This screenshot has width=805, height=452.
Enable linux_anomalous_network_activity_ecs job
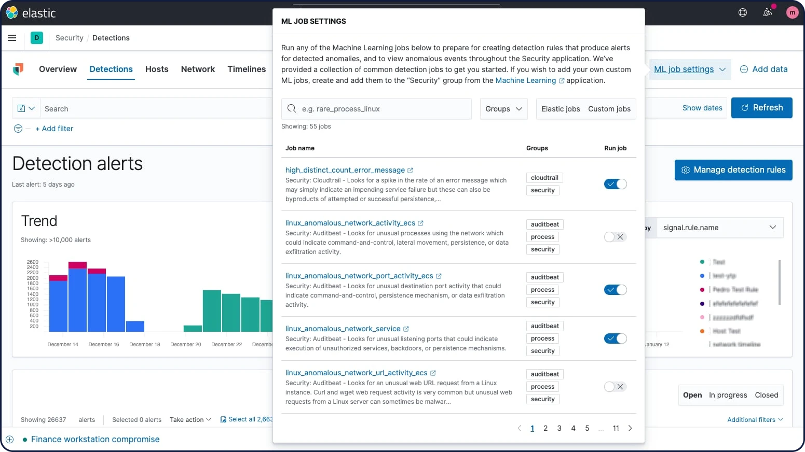click(x=616, y=237)
